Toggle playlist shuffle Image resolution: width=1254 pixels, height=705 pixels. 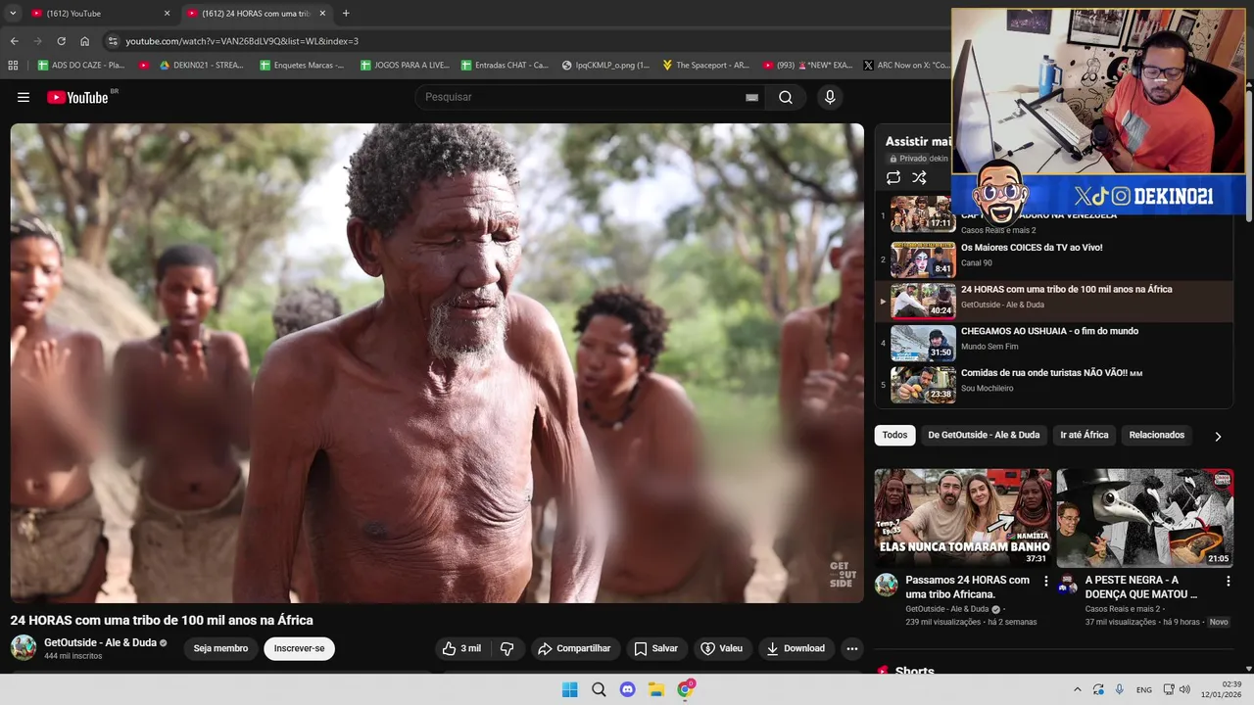pos(919,177)
